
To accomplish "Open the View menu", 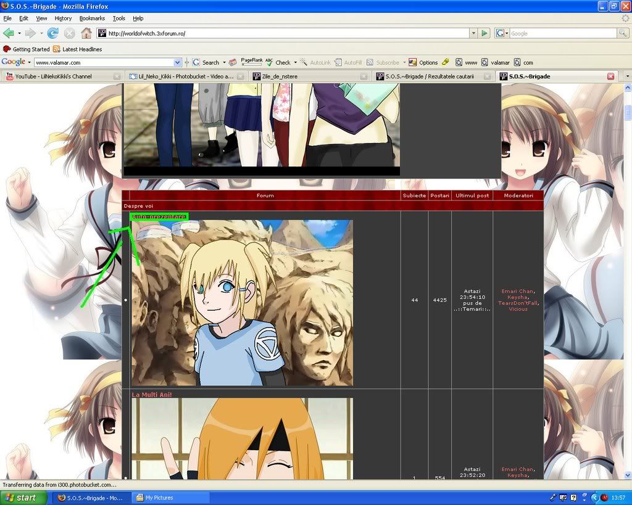I will point(41,18).
